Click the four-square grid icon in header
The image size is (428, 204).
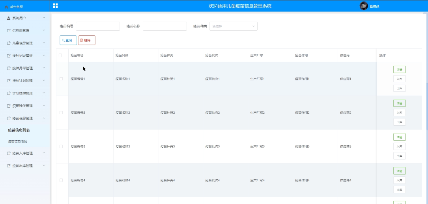click(55, 6)
